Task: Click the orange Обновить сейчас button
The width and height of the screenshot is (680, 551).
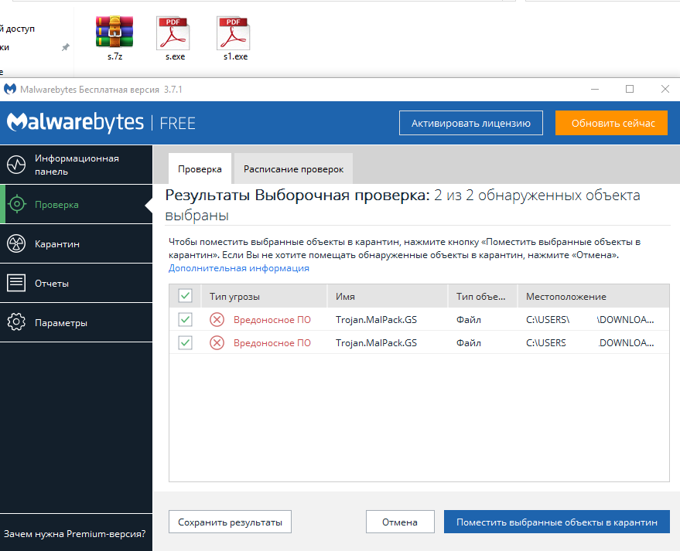Action: (611, 123)
